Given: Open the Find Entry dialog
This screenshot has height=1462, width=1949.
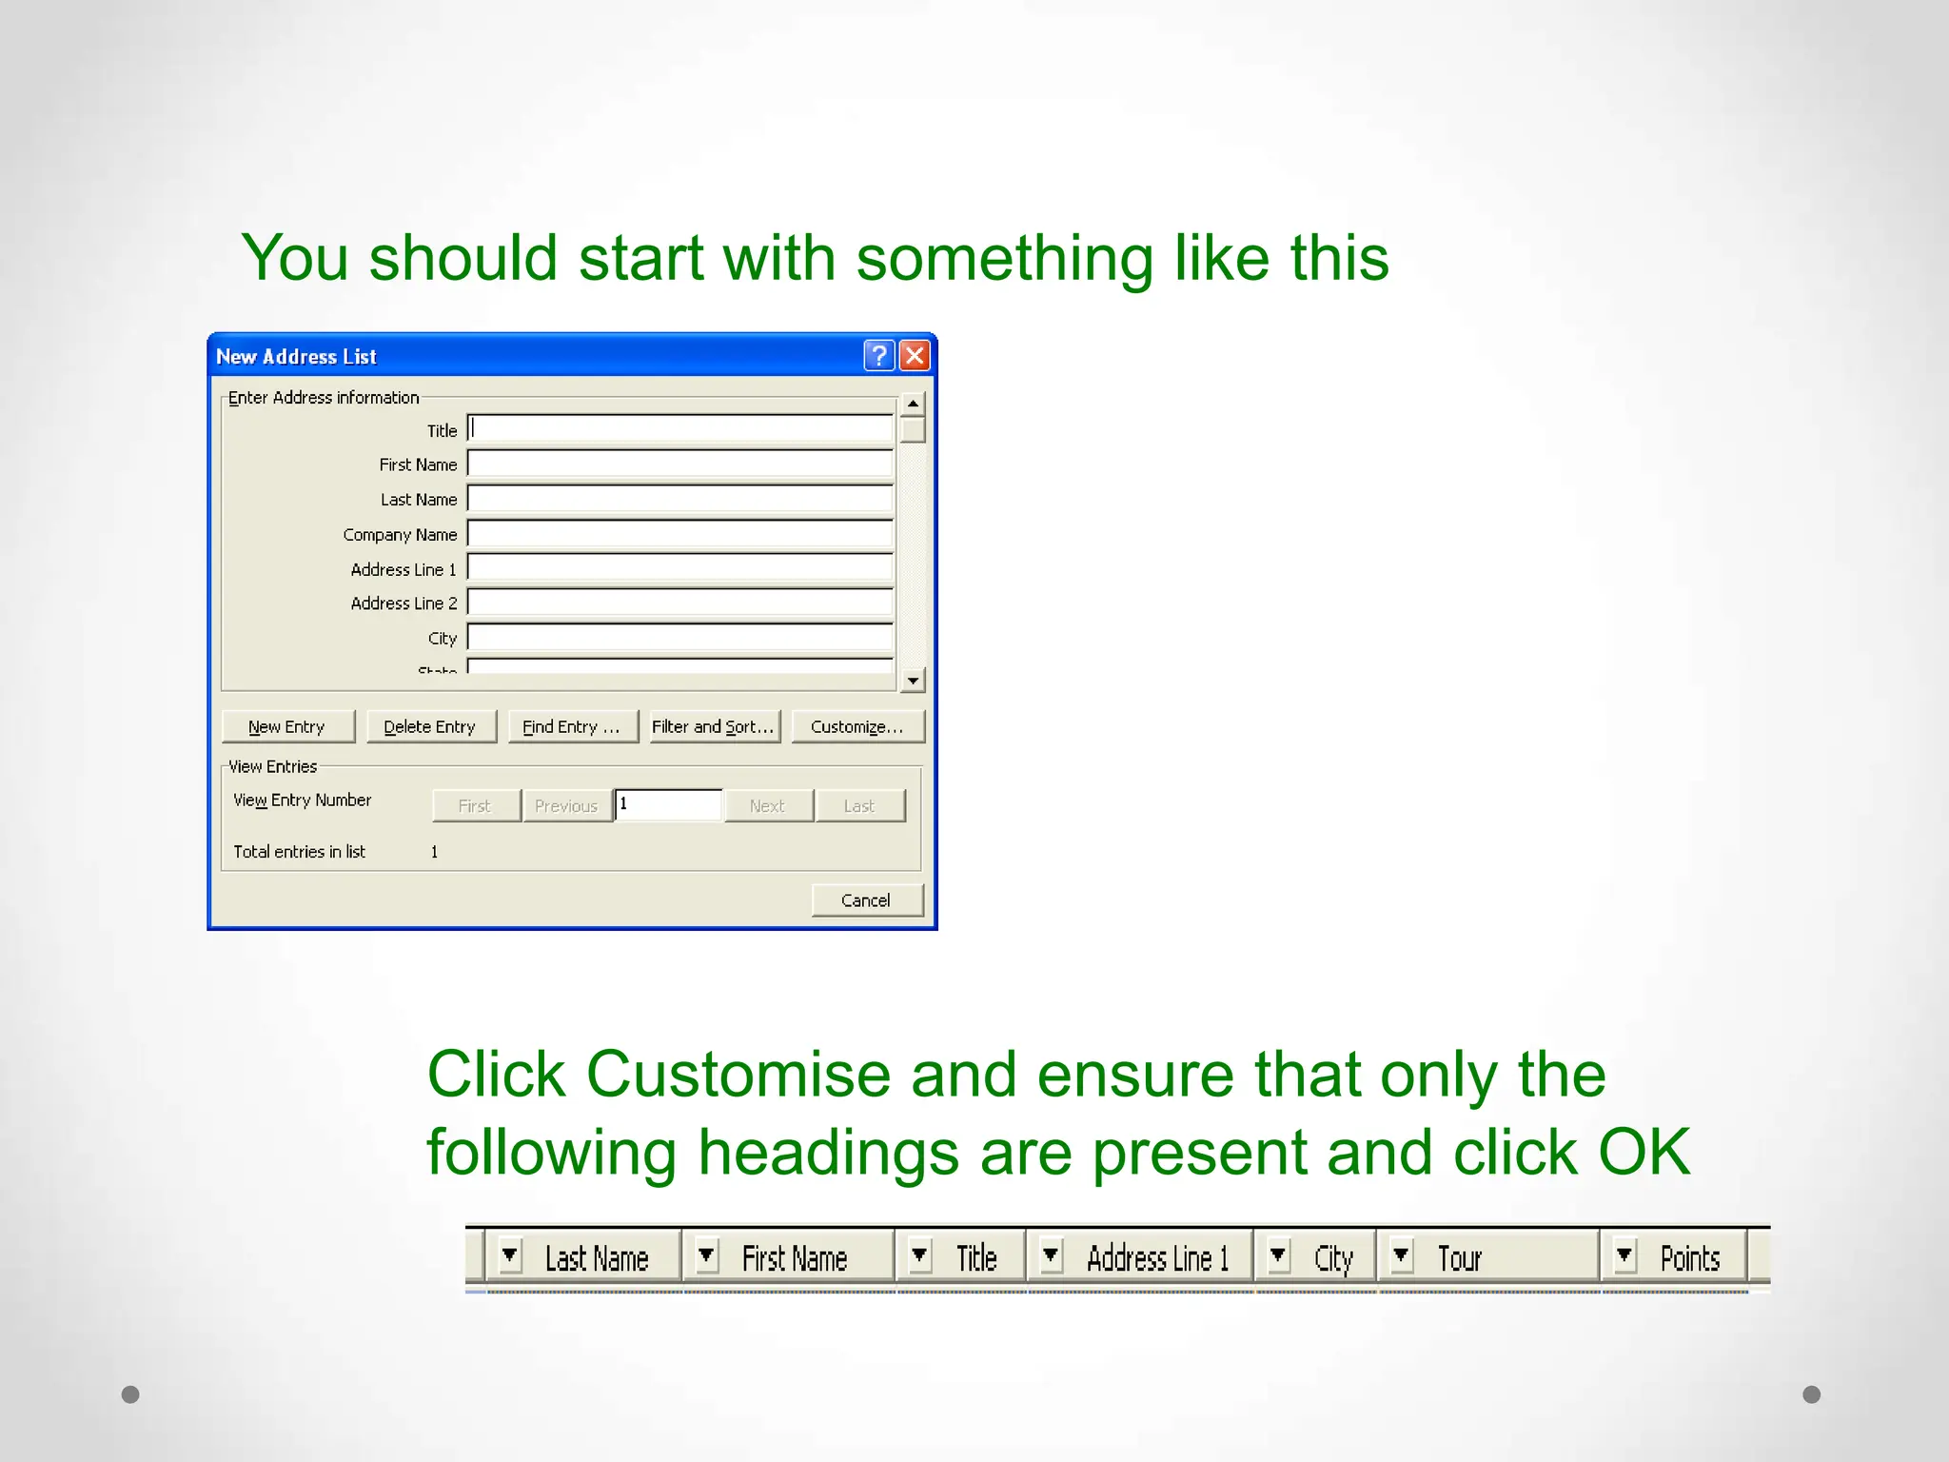Looking at the screenshot, I should point(572,727).
